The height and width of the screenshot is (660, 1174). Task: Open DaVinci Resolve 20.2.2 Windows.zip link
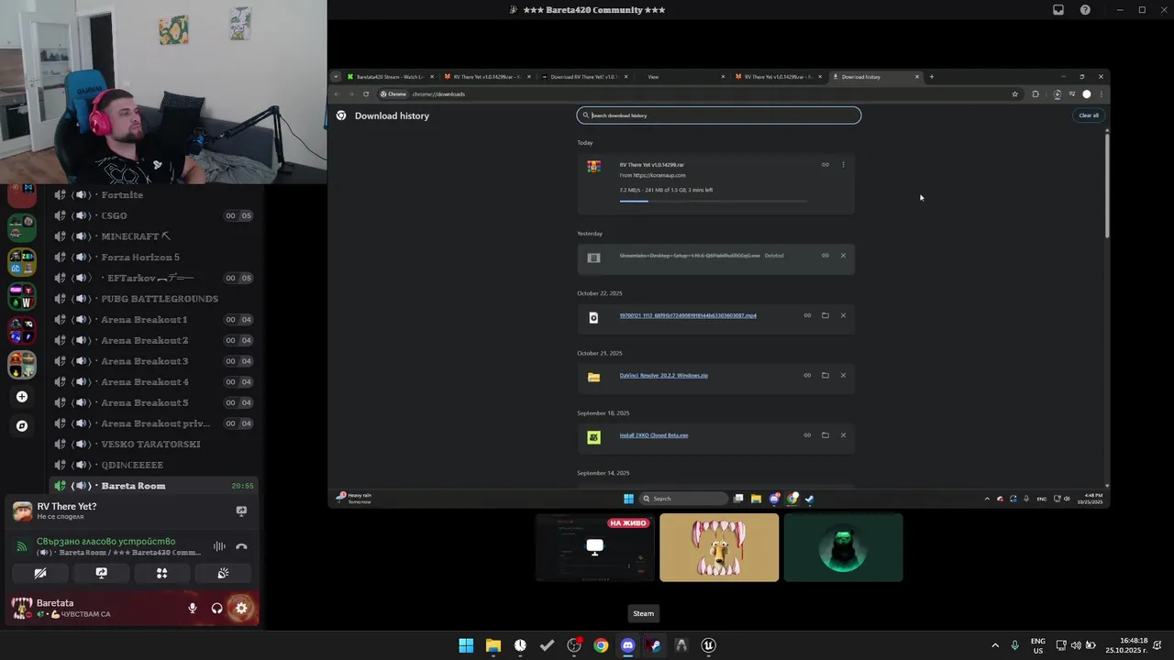pos(664,375)
